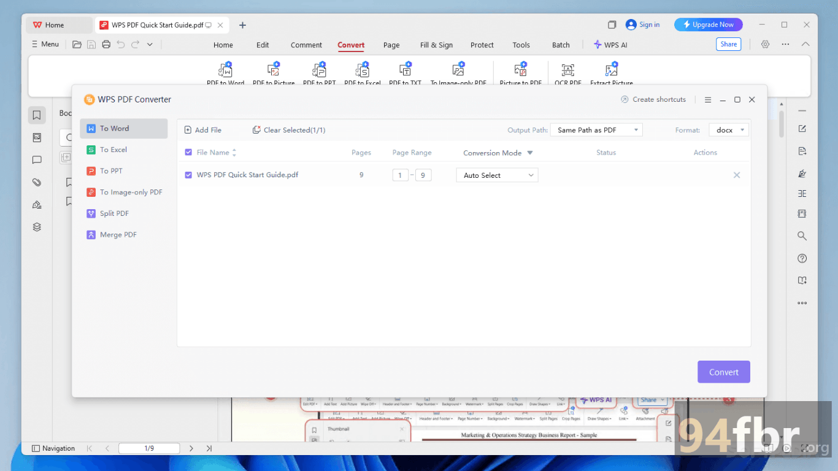Open the PDF to Picture tool
The height and width of the screenshot is (471, 838).
pyautogui.click(x=274, y=74)
